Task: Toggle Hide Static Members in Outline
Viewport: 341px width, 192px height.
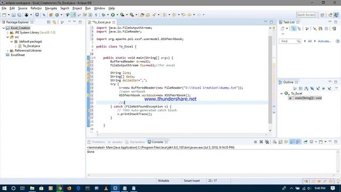Action: click(x=318, y=89)
